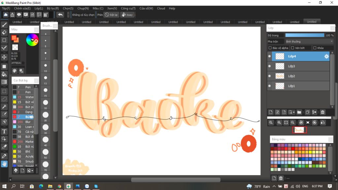Select the Gradient tool
338x190 pixels.
(4, 82)
